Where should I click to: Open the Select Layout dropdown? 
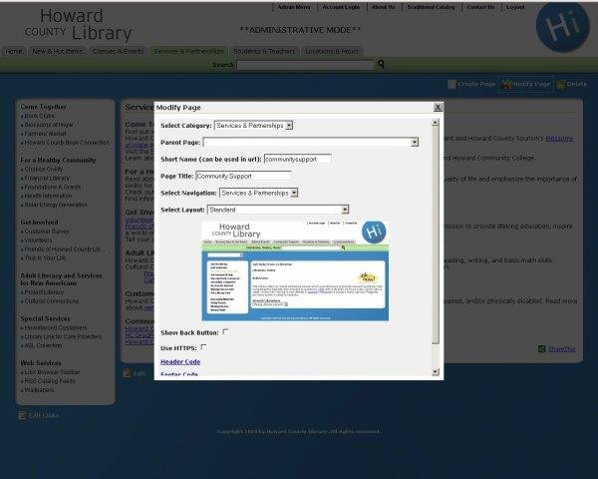(x=278, y=210)
